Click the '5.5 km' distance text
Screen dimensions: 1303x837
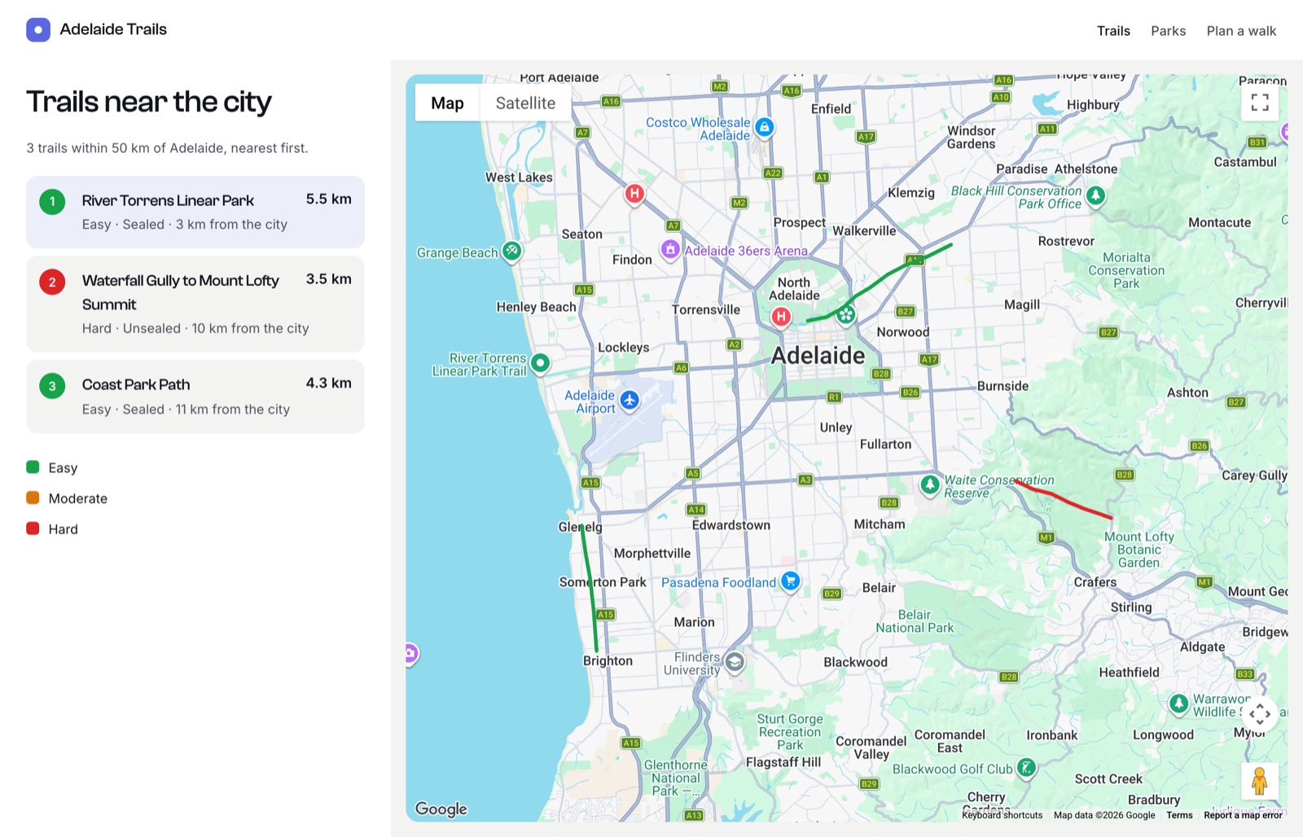click(x=329, y=199)
